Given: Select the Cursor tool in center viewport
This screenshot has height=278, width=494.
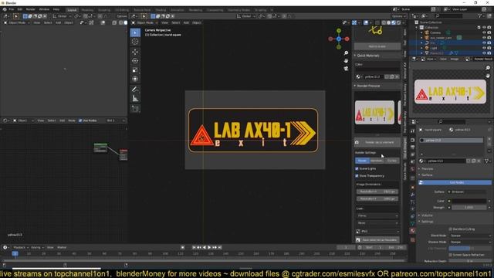Looking at the screenshot, I should click(135, 41).
